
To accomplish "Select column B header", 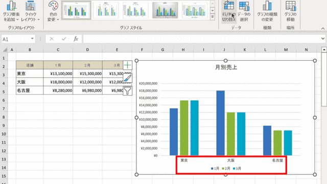I will pyautogui.click(x=30, y=50).
